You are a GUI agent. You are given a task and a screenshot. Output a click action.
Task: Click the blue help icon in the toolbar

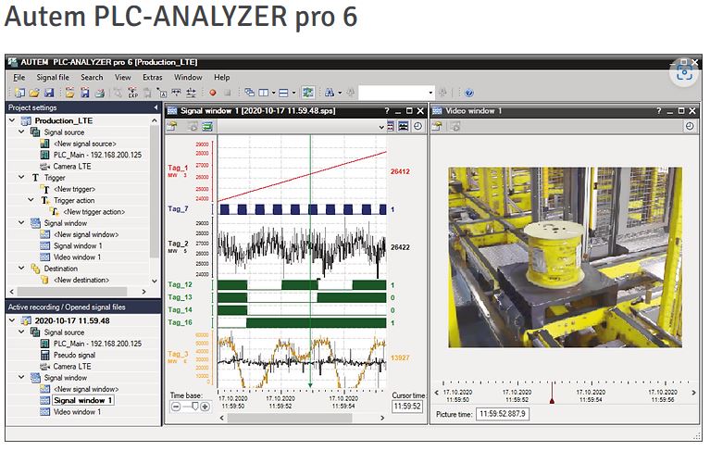(x=469, y=93)
